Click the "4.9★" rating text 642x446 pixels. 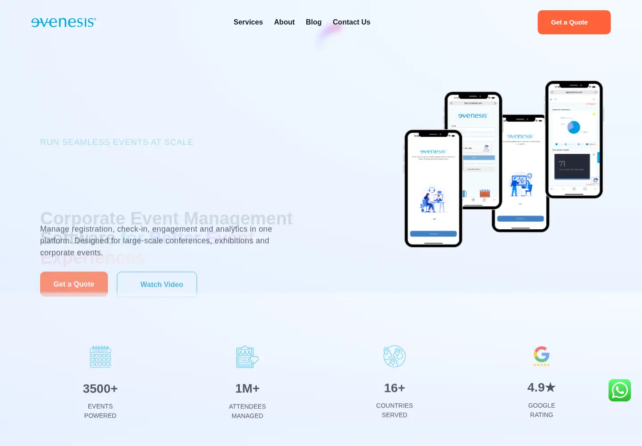pyautogui.click(x=542, y=387)
